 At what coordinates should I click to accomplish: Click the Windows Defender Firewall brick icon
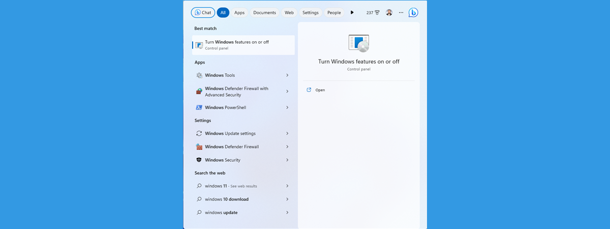pos(199,147)
